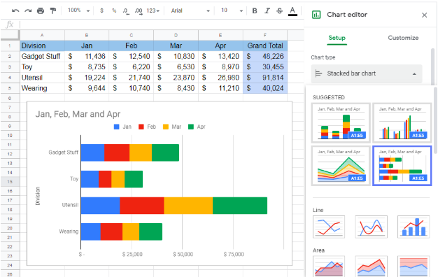Increase decimal places icon

tap(139, 11)
